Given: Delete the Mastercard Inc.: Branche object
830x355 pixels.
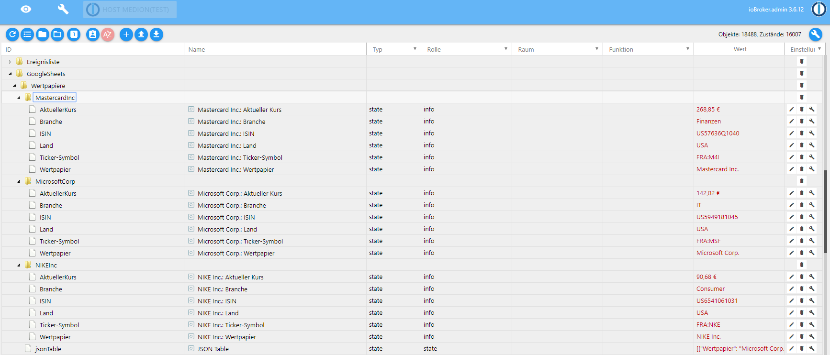Looking at the screenshot, I should (x=802, y=121).
